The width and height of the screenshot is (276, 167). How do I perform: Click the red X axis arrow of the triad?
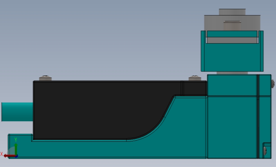[9, 156]
